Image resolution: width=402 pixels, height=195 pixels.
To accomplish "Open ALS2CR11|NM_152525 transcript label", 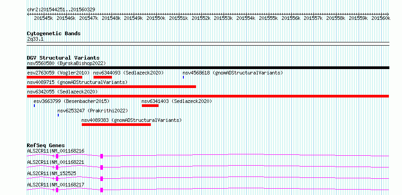I will pyautogui.click(x=51, y=173).
